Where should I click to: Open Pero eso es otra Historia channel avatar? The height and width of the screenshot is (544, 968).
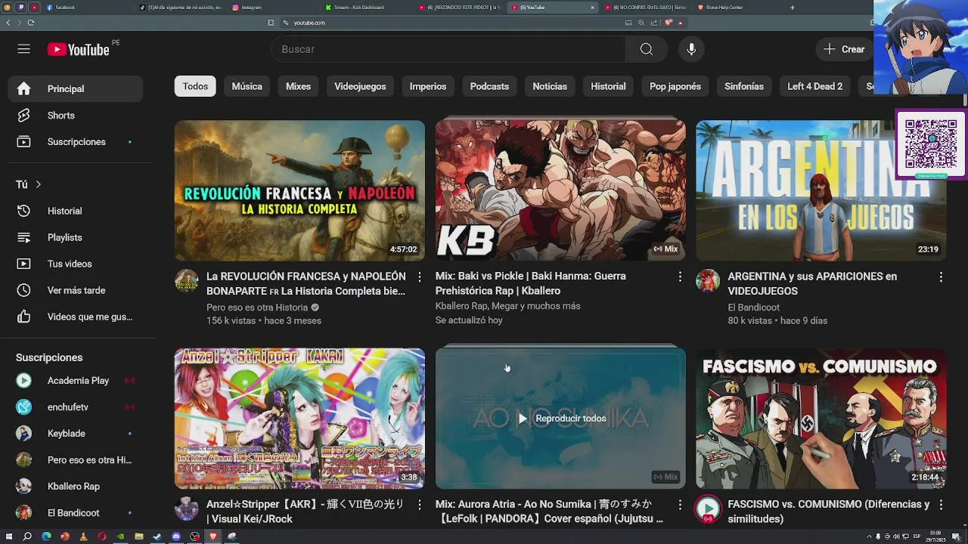[x=187, y=281]
